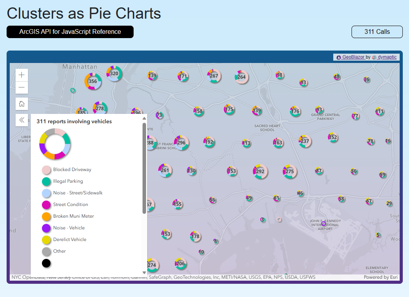The width and height of the screenshot is (409, 297).
Task: Select the cluster labeled 275
Action: tap(290, 171)
